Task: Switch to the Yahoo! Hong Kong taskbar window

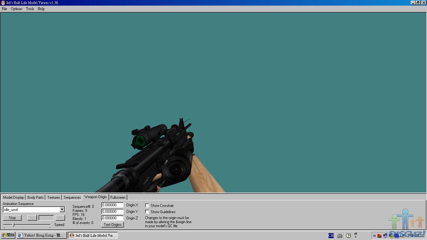Action: [x=42, y=235]
